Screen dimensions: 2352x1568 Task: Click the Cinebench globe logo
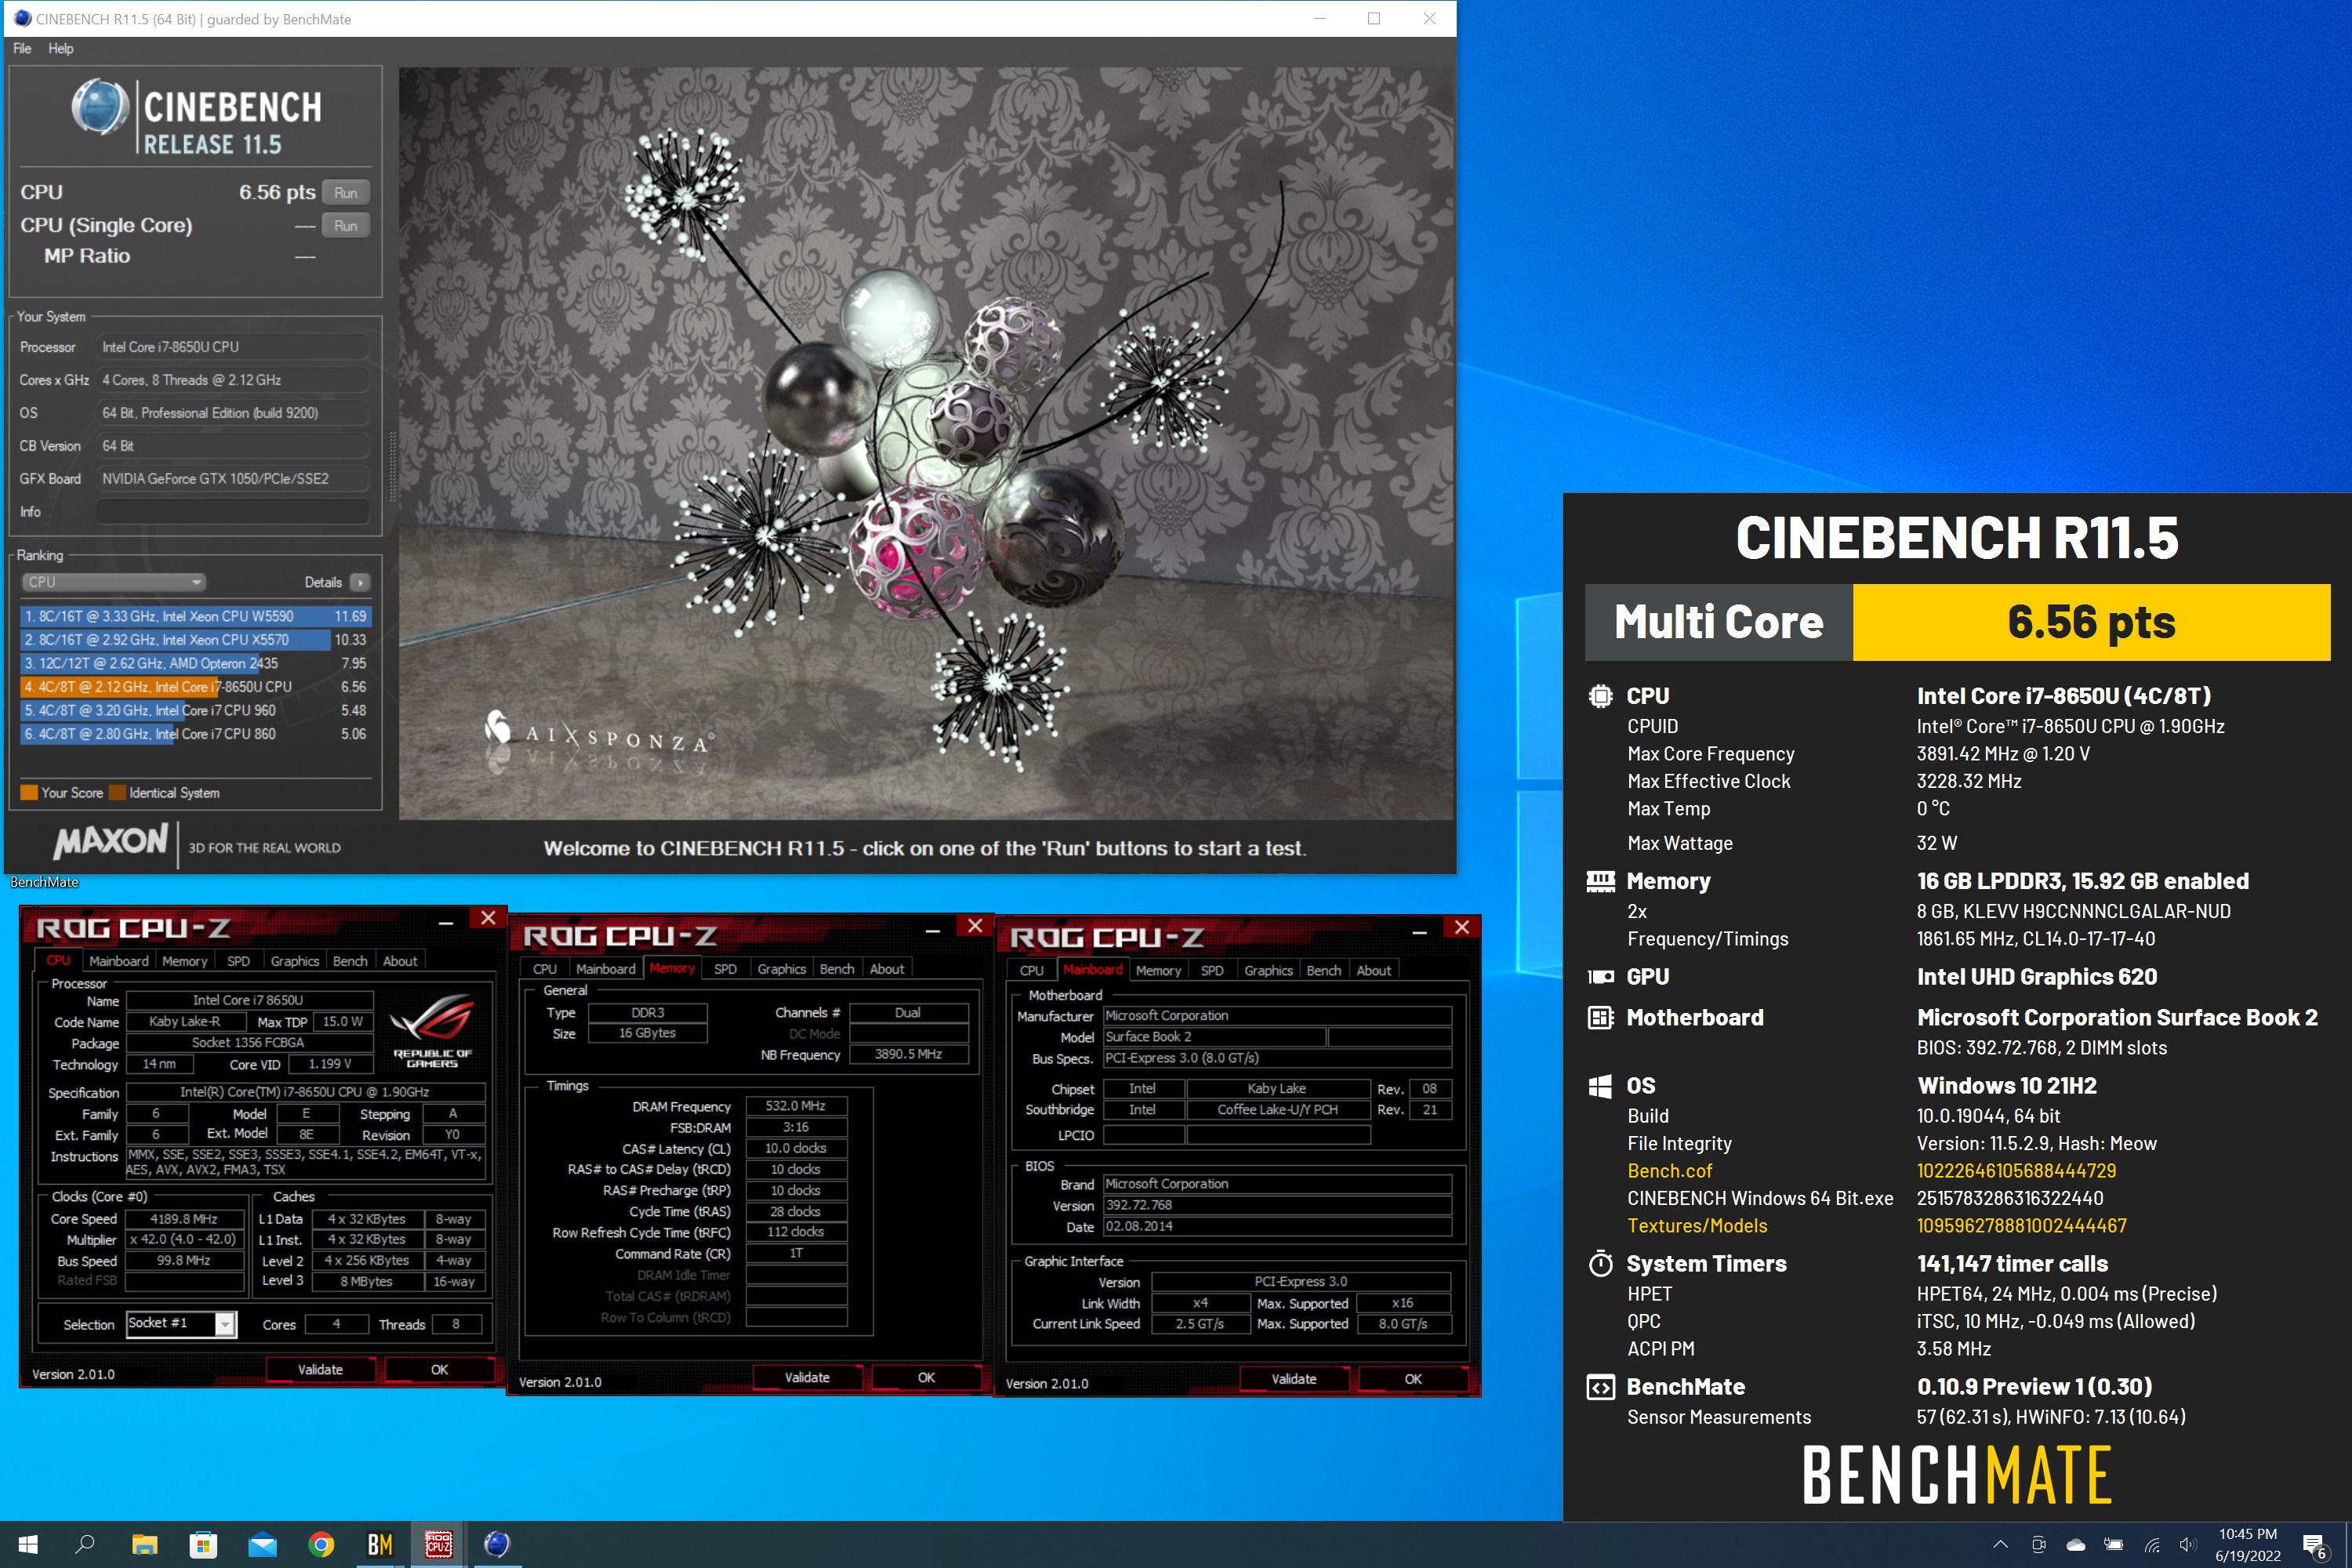tap(100, 106)
